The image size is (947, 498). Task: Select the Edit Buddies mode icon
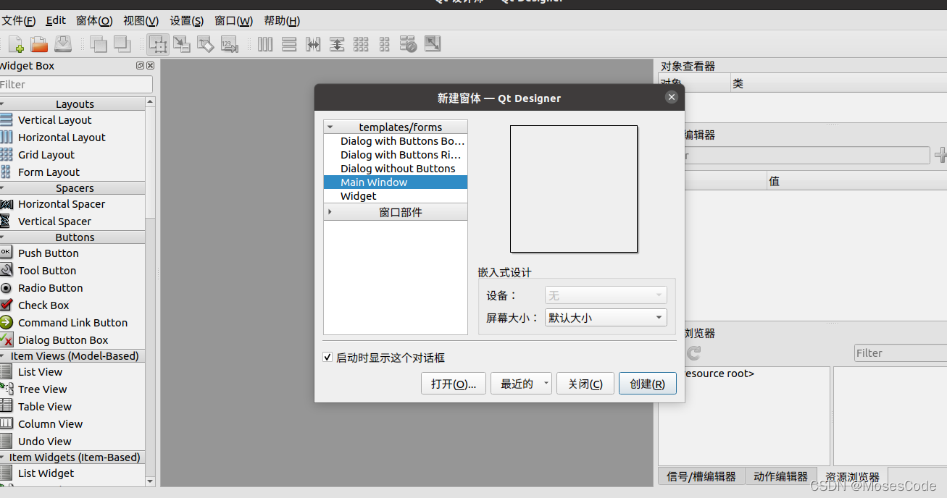tap(206, 44)
